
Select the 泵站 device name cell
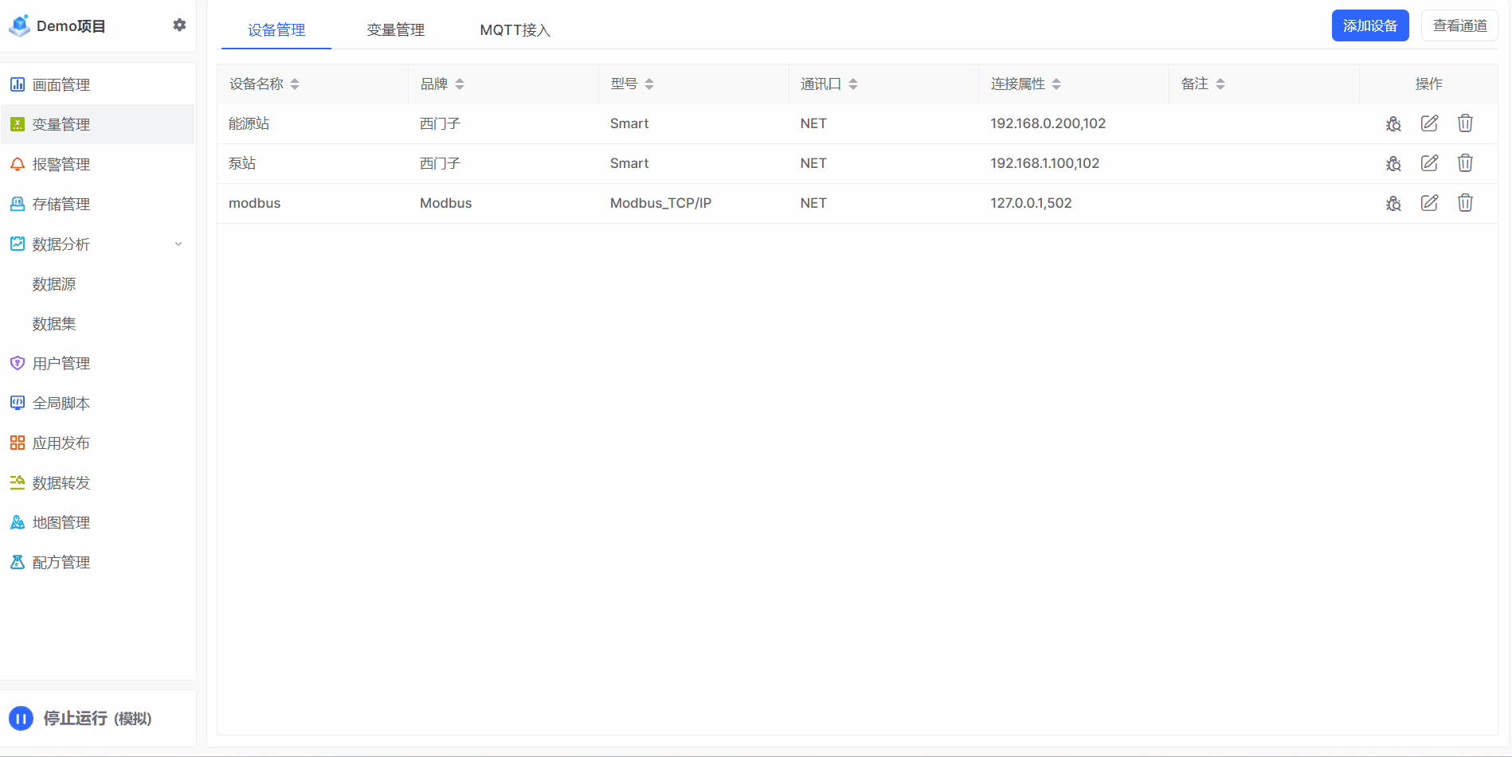click(312, 163)
